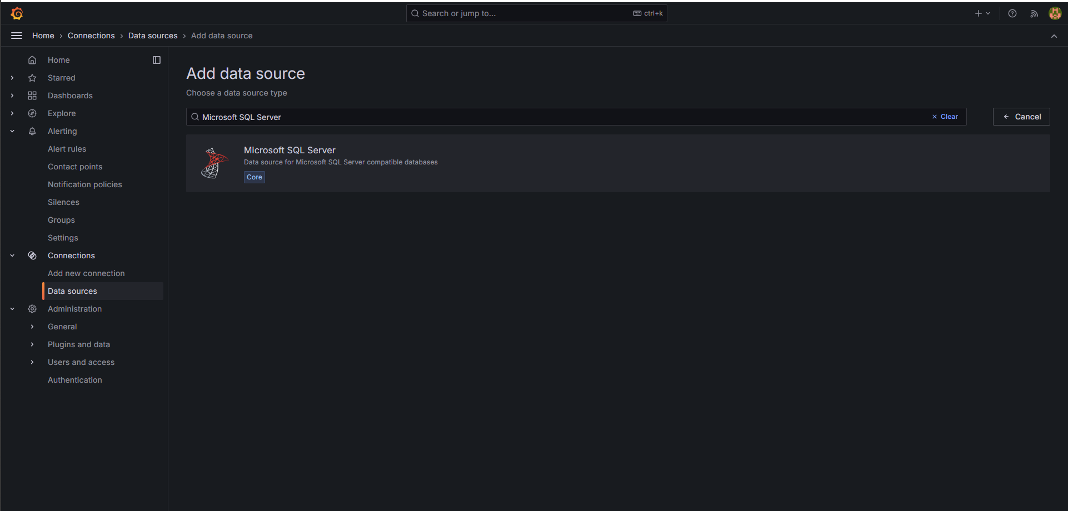The height and width of the screenshot is (511, 1068).
Task: Click the Connections plug icon
Action: point(32,255)
